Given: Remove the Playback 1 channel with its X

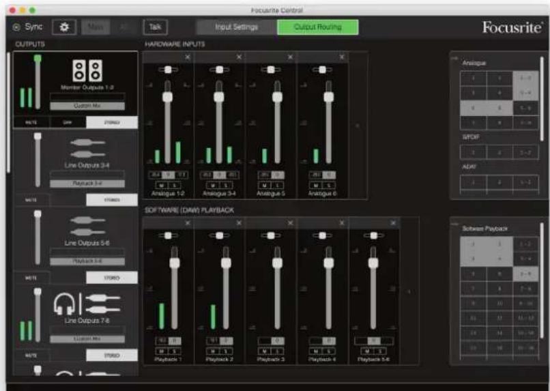Looking at the screenshot, I should (x=188, y=222).
